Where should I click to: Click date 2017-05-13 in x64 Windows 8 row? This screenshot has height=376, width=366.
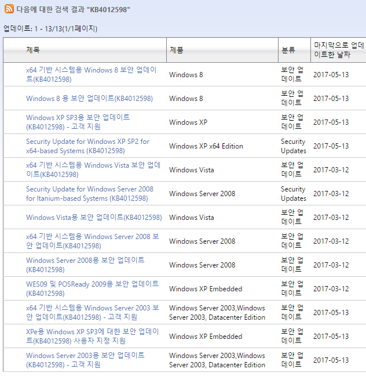(x=331, y=75)
